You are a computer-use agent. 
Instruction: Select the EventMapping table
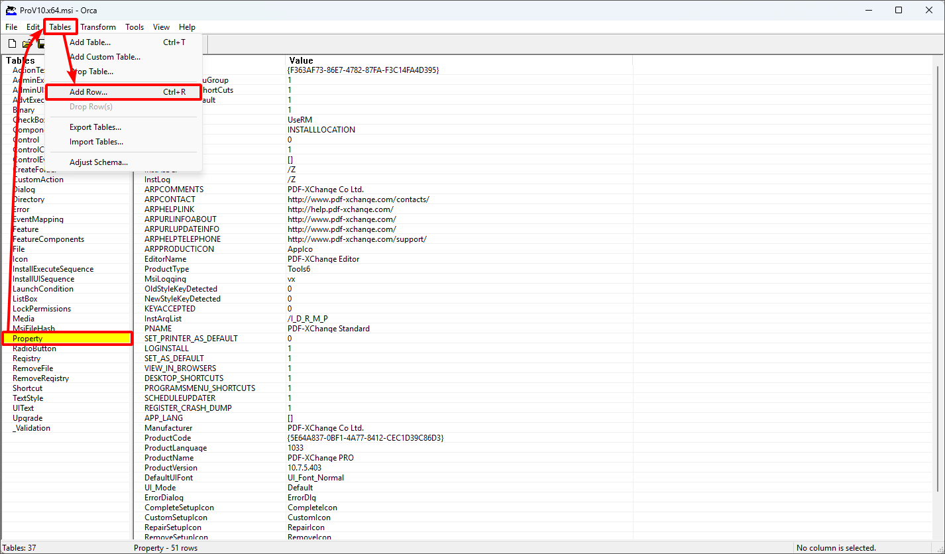coord(38,219)
